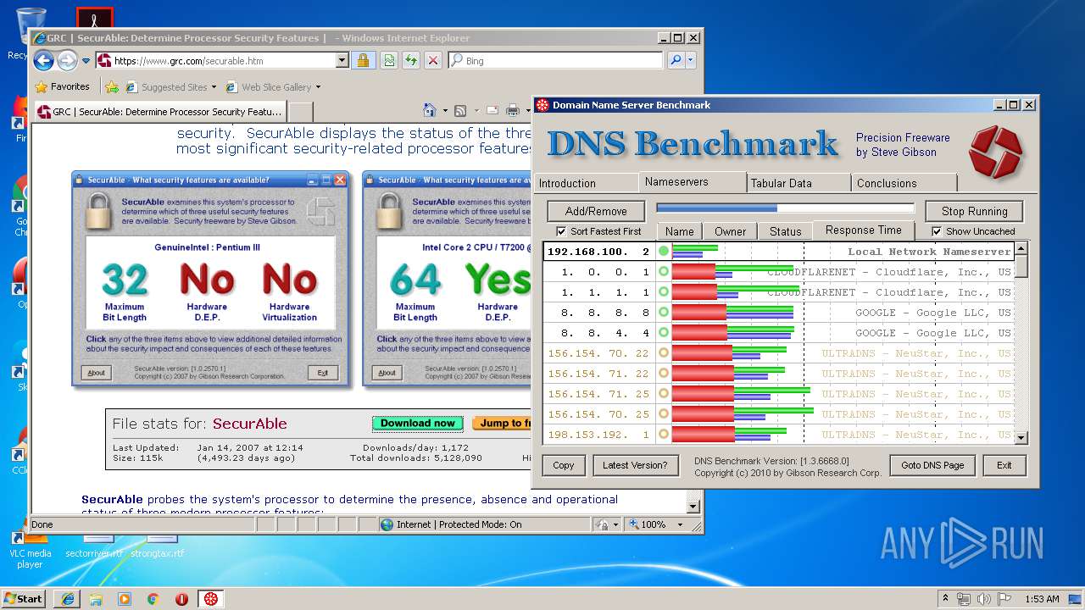Open the IE address bar dropdown
The height and width of the screenshot is (610, 1085).
[342, 61]
